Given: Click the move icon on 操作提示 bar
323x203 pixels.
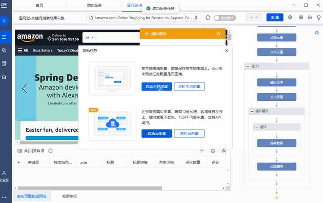Looking at the screenshot, I should click(147, 34).
